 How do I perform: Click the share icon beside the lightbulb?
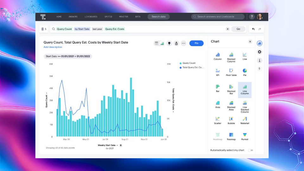tap(176, 43)
